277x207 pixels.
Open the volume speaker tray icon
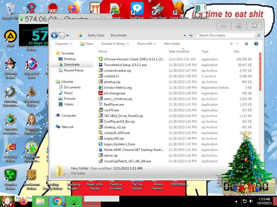pos(251,201)
